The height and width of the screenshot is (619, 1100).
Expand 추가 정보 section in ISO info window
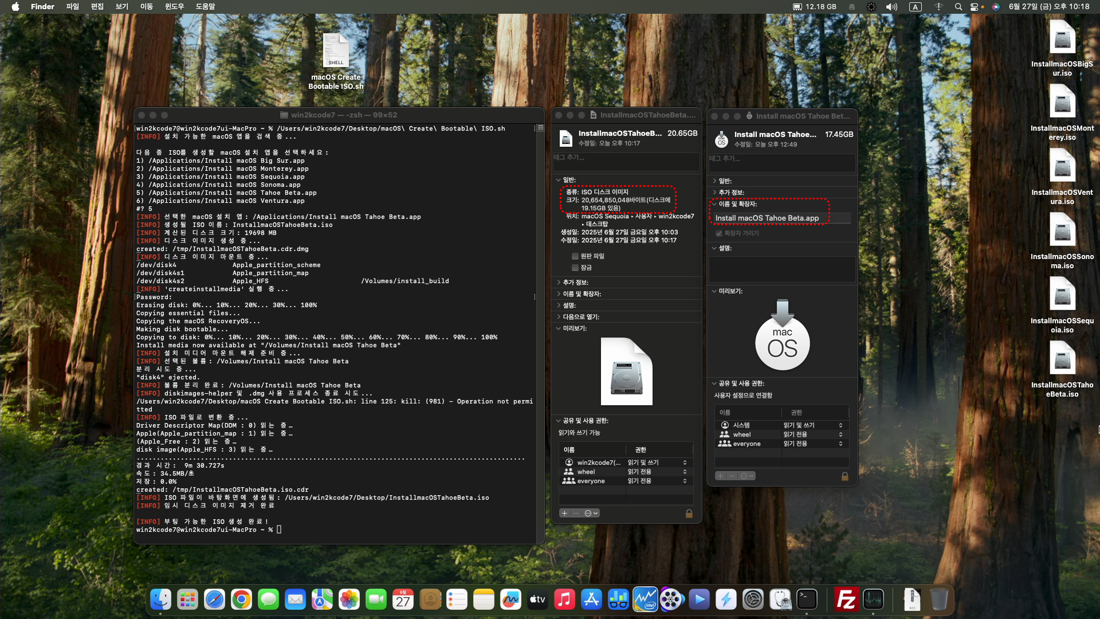click(x=559, y=283)
